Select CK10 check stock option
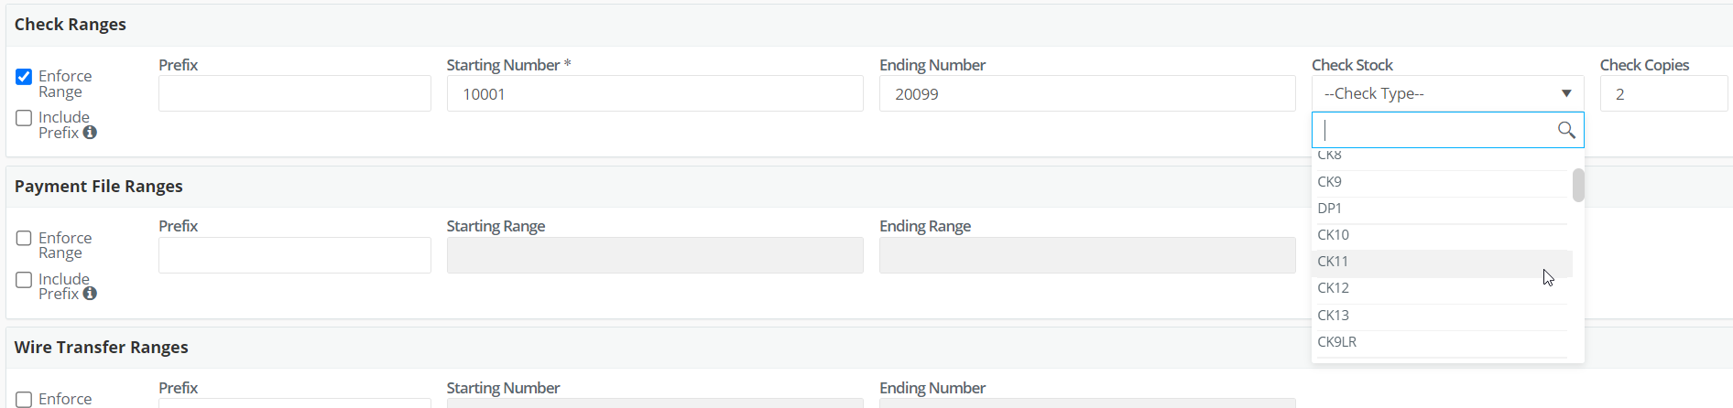 point(1442,235)
